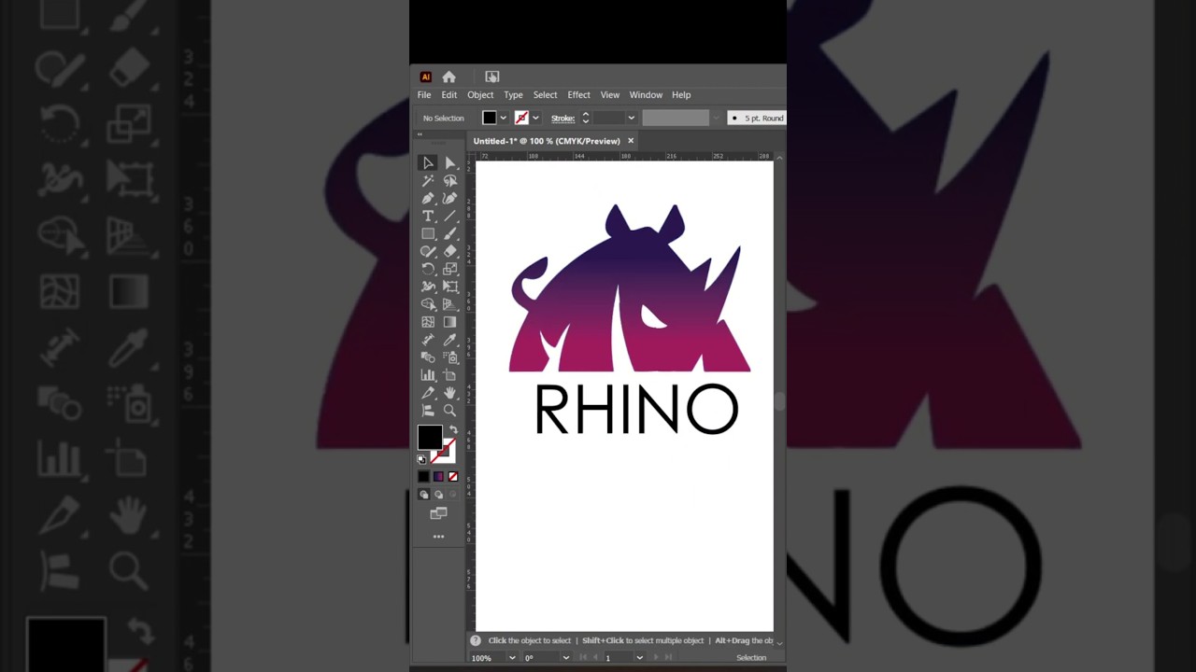Open zoom level dropdown at 100%

512,658
